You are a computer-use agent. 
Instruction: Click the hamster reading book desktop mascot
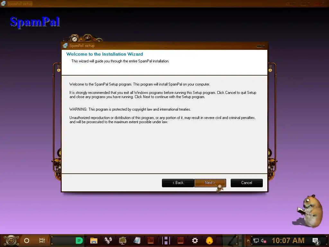tap(309, 211)
